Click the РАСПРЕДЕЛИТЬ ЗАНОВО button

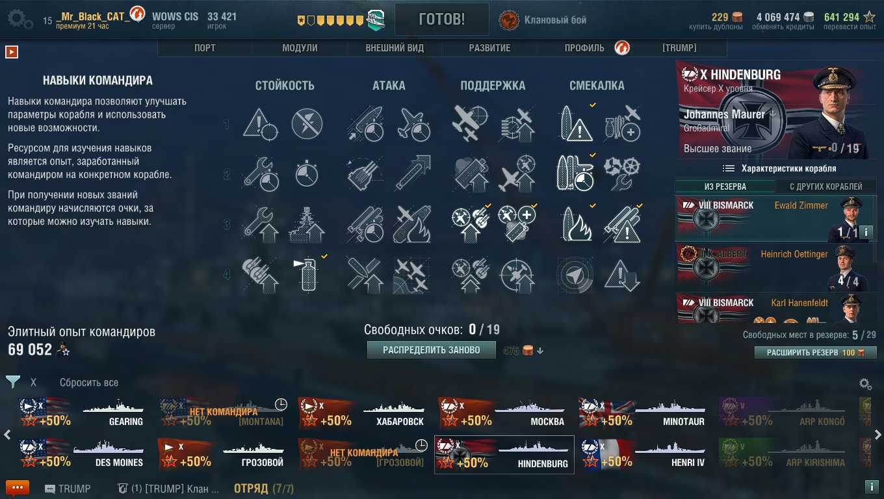432,350
